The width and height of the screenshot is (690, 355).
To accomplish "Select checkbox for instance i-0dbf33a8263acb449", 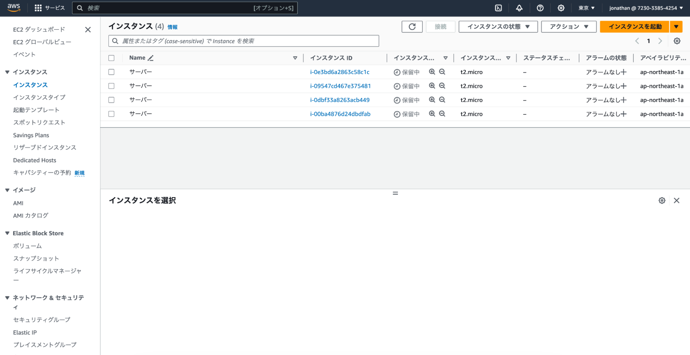I will 111,100.
